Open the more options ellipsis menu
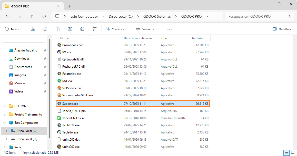297x156 pixels. coord(169,29)
